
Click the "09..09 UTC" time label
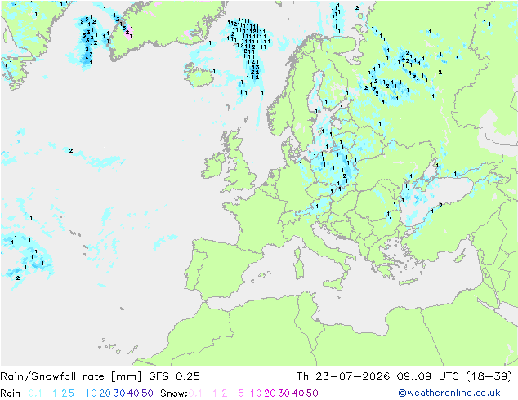(428, 376)
